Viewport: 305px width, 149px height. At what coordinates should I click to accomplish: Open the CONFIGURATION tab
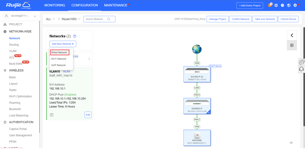(x=85, y=5)
